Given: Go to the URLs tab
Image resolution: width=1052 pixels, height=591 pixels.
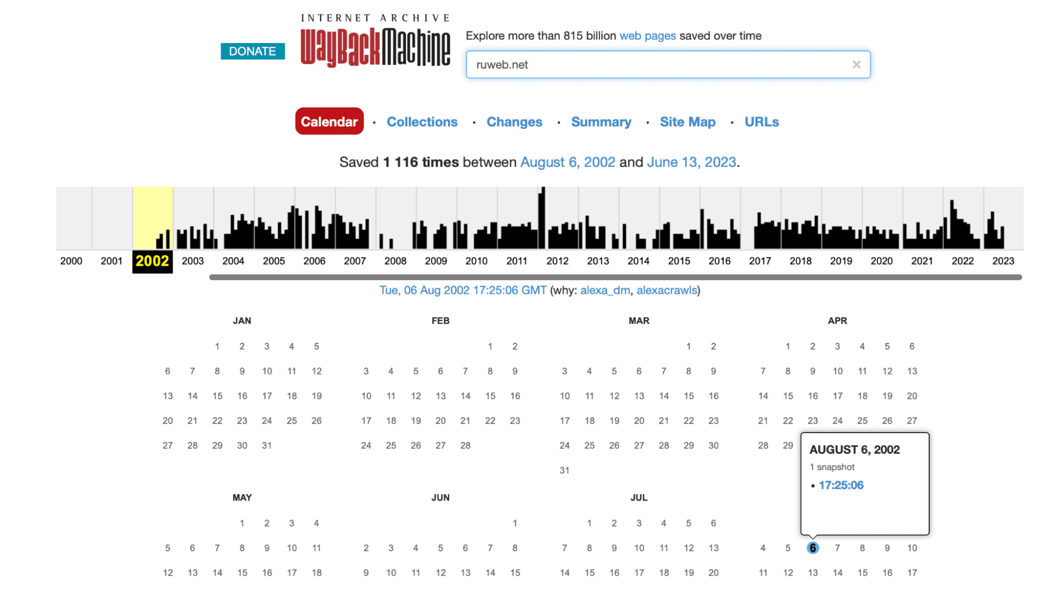Looking at the screenshot, I should pyautogui.click(x=762, y=121).
